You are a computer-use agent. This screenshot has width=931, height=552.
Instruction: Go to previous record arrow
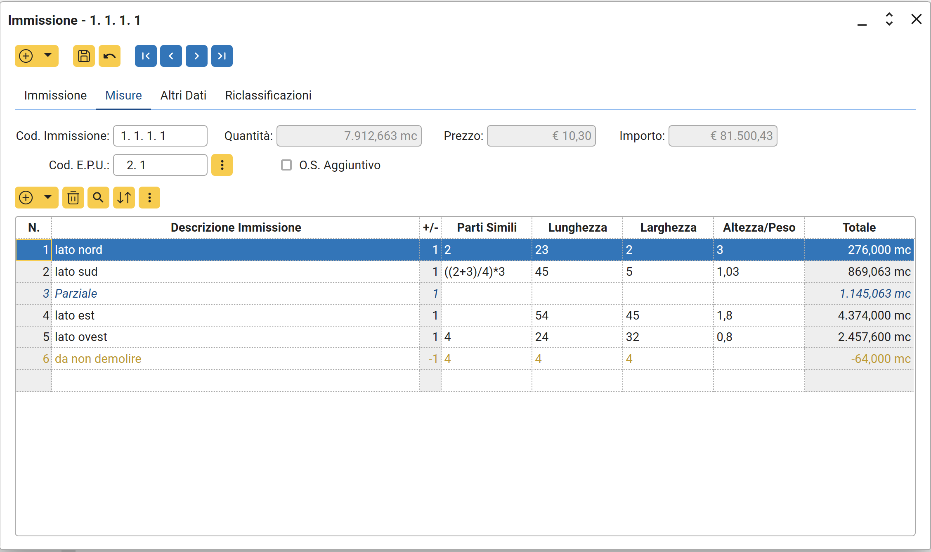pos(171,56)
